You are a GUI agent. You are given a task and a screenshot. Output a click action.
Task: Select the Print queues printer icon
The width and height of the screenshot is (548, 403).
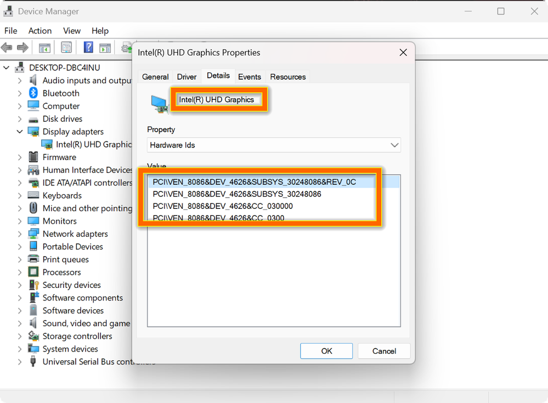click(33, 259)
